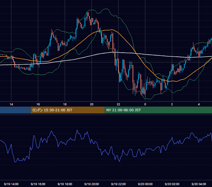Click the ロンドン 15:30-21:00 JST session bar
The height and width of the screenshot is (187, 212).
(x=68, y=110)
